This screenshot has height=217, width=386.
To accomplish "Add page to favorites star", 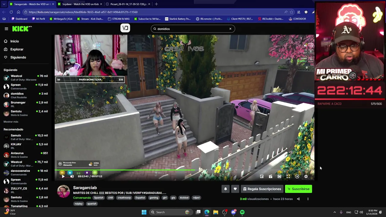I will tap(292, 12).
